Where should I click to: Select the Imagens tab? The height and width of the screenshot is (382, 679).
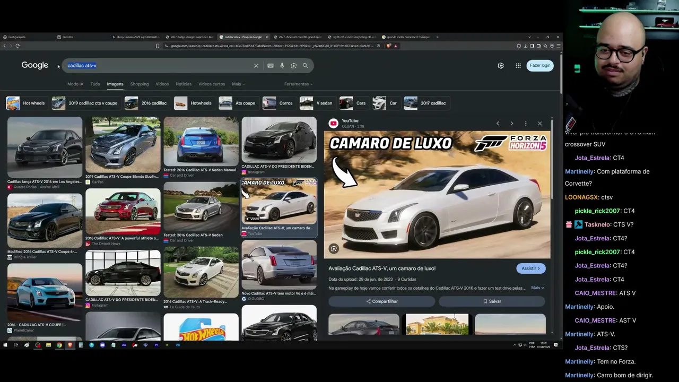click(x=115, y=84)
